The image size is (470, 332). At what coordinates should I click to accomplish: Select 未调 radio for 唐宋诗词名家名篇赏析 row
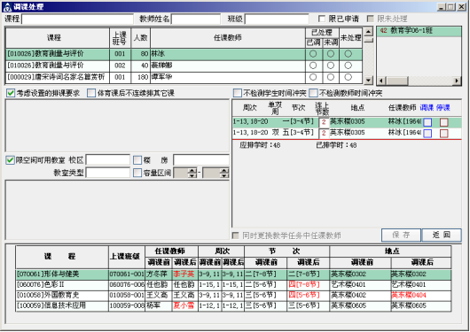tap(331, 77)
